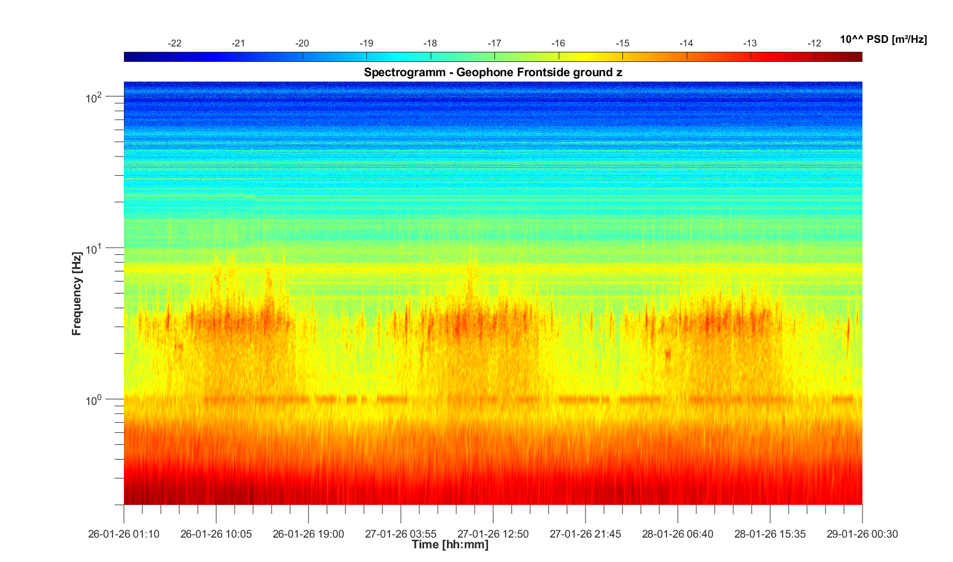The height and width of the screenshot is (562, 953).
Task: Click the 26-01-26 19:00 time label
Action: pos(309,534)
